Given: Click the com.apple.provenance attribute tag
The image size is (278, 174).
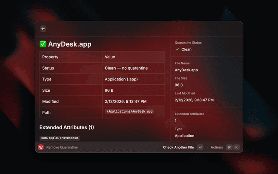Looking at the screenshot, I should click(60, 138).
